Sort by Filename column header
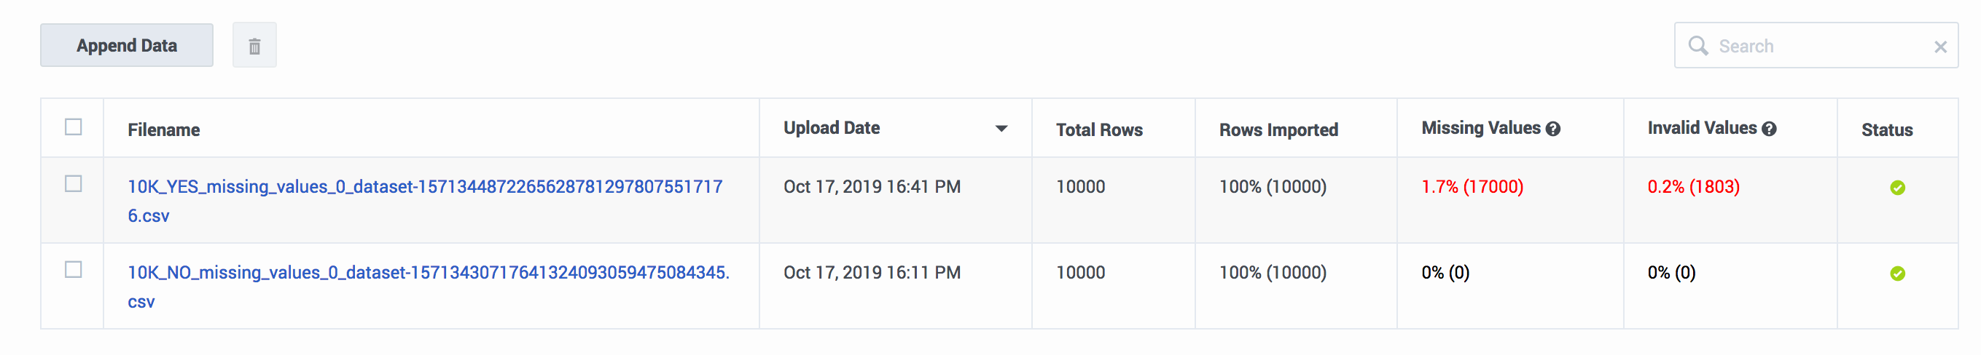The image size is (1981, 355). [164, 129]
